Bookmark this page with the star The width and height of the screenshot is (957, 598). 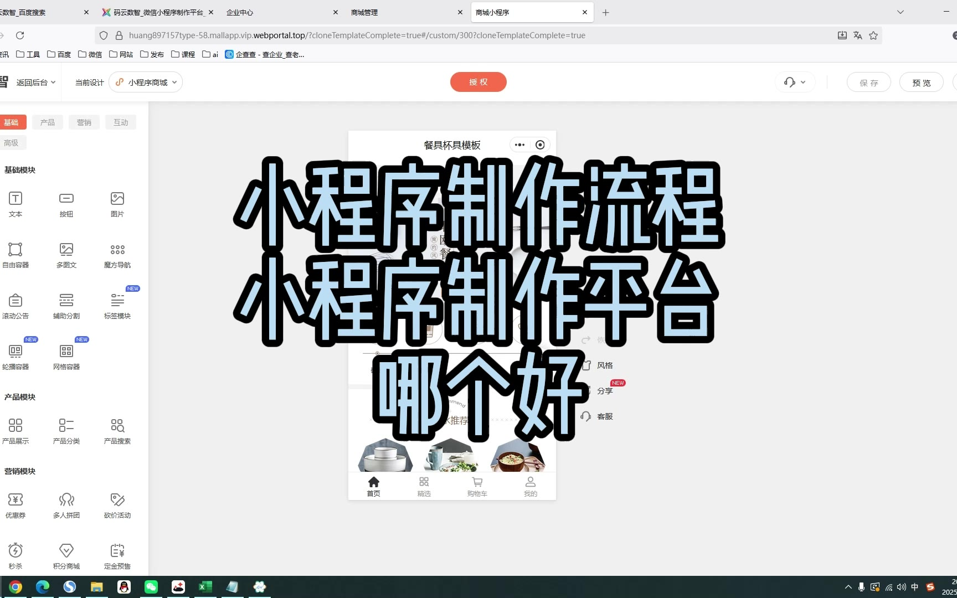coord(873,35)
